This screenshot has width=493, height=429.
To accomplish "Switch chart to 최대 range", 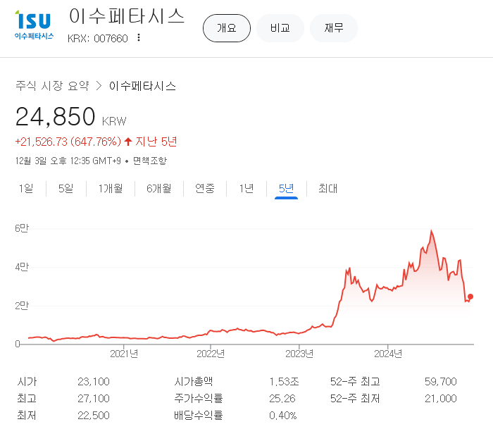I will click(327, 188).
